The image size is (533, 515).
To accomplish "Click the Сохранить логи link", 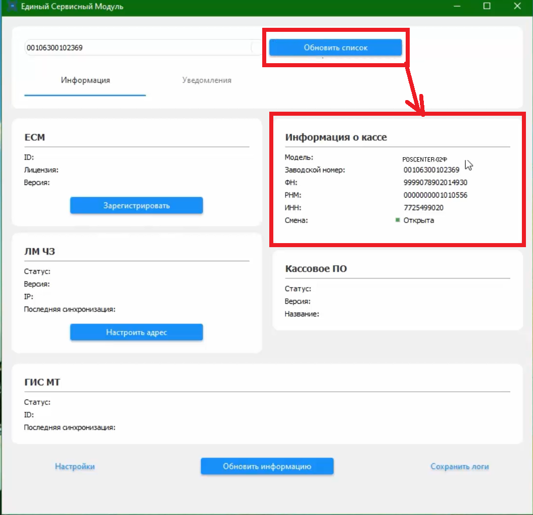I will (x=460, y=466).
